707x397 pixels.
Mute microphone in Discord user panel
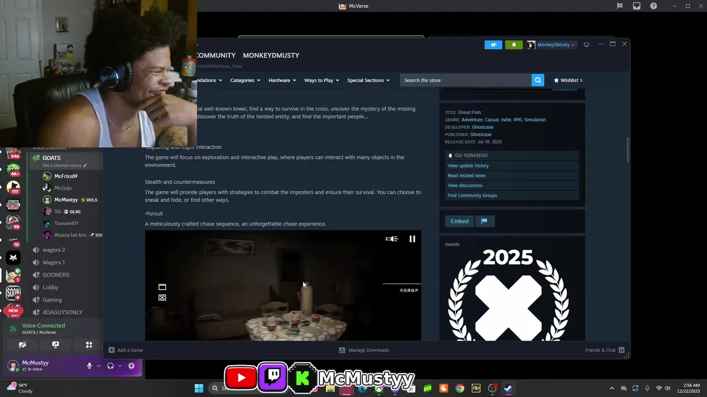pos(89,366)
